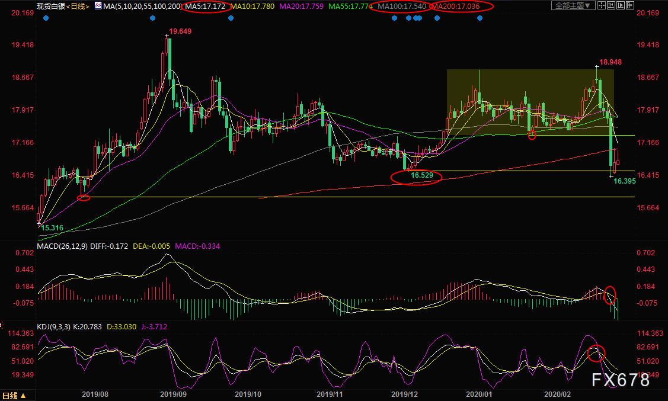This screenshot has width=668, height=401.
Task: Select the MA10:17.780 value
Action: [x=253, y=7]
